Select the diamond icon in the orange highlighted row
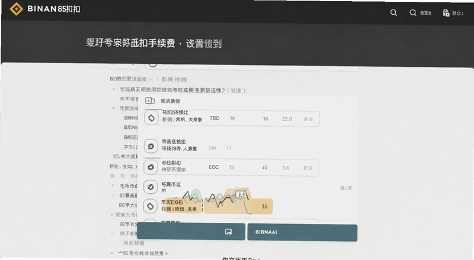This screenshot has height=260, width=474. pyautogui.click(x=150, y=206)
